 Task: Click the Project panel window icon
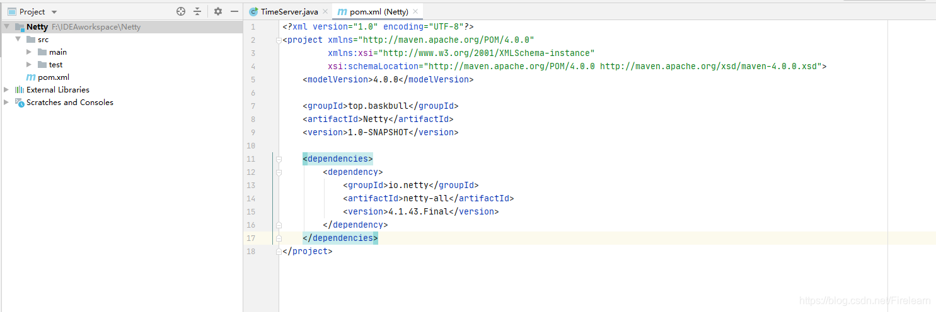pyautogui.click(x=11, y=12)
